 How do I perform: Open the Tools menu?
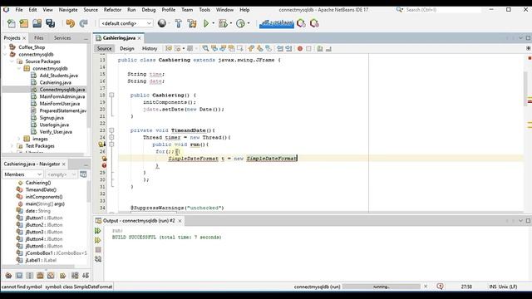pyautogui.click(x=204, y=10)
